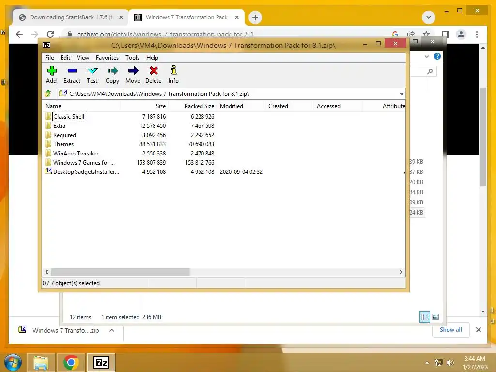Open the Chrome profile icon
Image resolution: width=496 pixels, height=372 pixels.
tap(461, 34)
